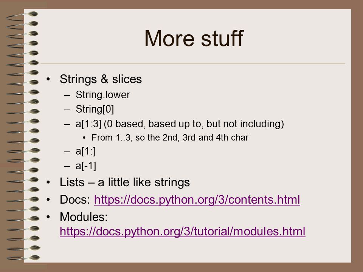Click the 'More stuff' slide title

coord(194,39)
